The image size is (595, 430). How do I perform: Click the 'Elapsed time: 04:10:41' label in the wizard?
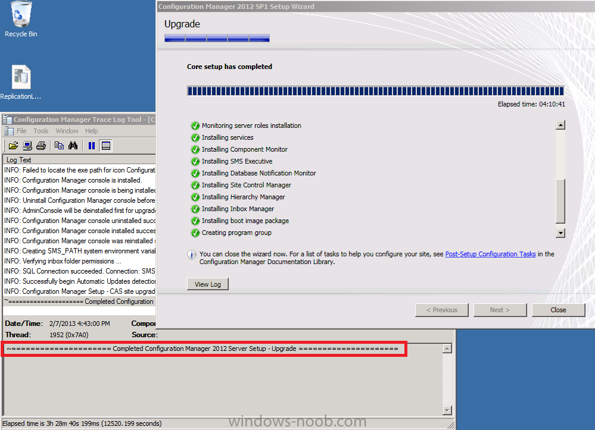tap(531, 104)
